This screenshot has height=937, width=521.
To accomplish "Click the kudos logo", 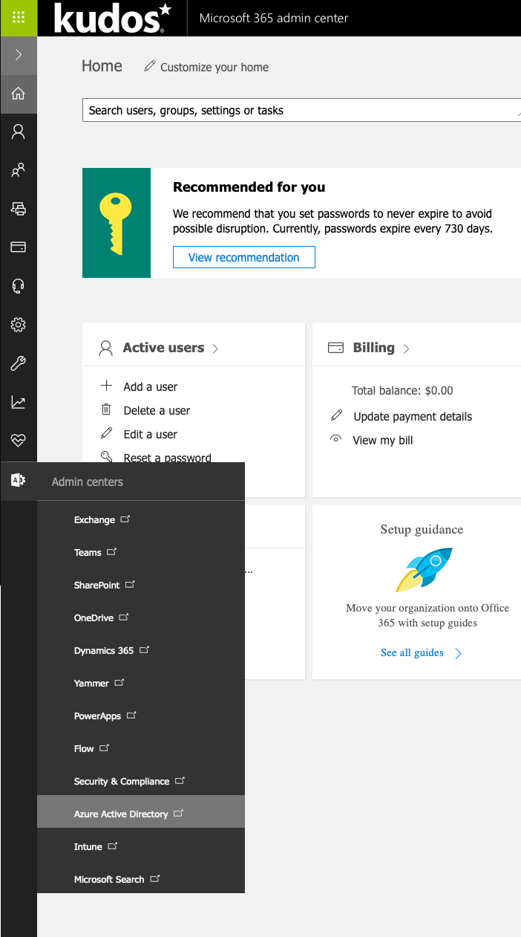I will point(113,18).
